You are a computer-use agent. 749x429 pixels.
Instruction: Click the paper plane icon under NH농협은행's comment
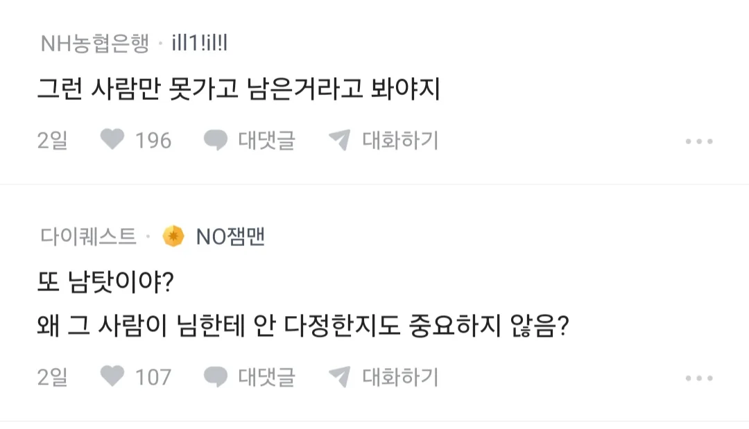tap(339, 141)
